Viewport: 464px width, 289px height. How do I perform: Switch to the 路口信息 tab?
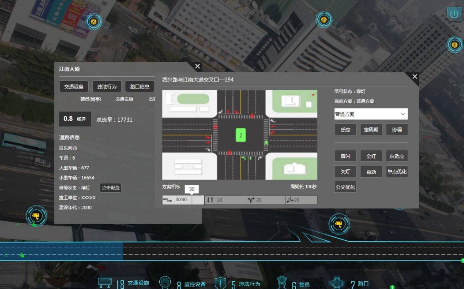[x=140, y=87]
